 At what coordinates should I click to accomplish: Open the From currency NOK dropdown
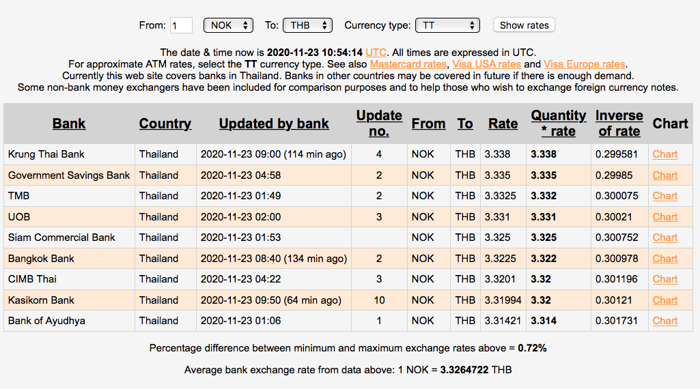(x=229, y=25)
